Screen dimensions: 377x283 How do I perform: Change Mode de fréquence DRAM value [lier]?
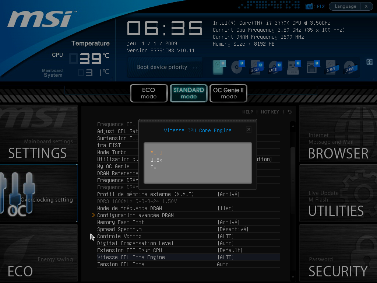pos(226,208)
